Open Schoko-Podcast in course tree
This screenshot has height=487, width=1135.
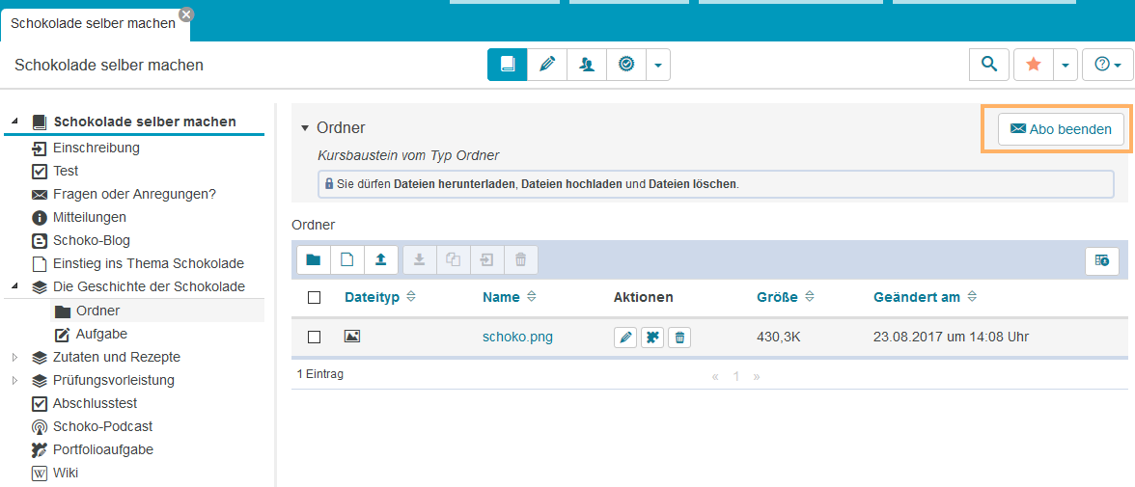[102, 427]
